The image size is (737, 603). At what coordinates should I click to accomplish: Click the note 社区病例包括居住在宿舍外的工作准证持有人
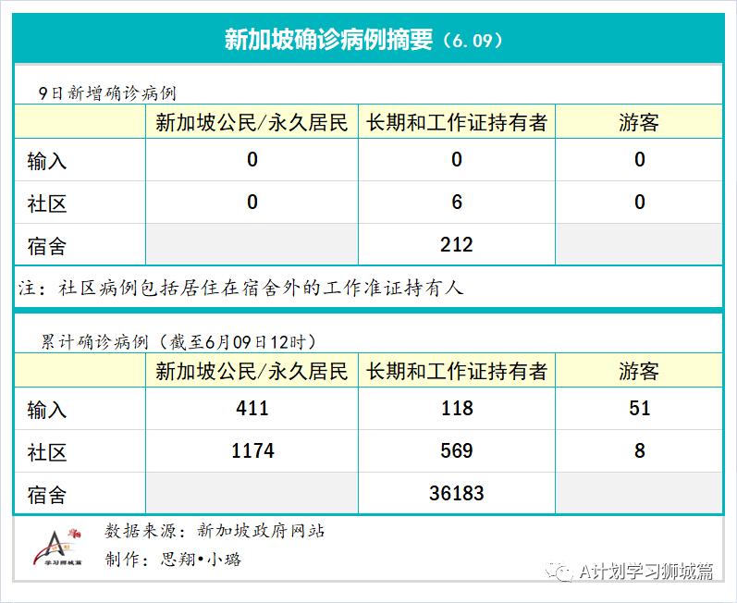pos(261,288)
